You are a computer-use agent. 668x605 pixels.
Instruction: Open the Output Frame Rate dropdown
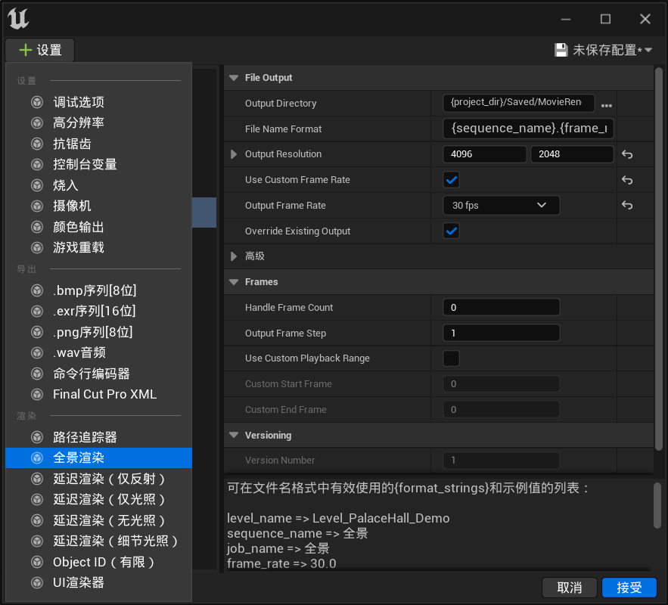click(x=501, y=206)
